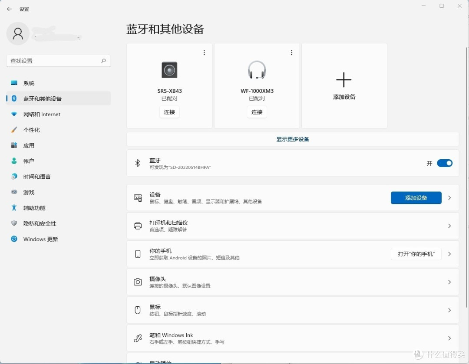Expand 摄像头 row chevron
469x364 pixels.
coord(449,282)
